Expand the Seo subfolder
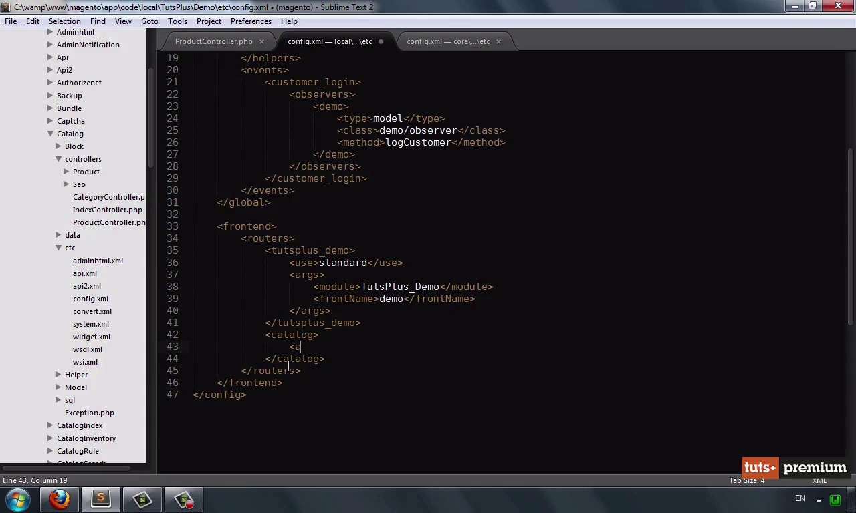 (66, 184)
